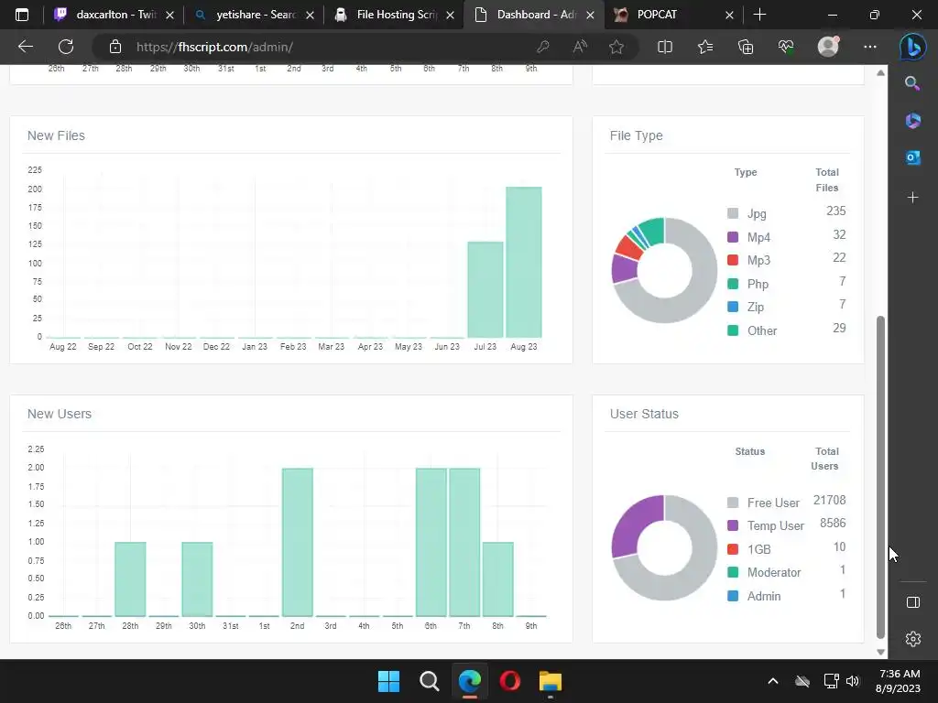Image resolution: width=938 pixels, height=703 pixels.
Task: Add this page to favorites
Action: (616, 47)
